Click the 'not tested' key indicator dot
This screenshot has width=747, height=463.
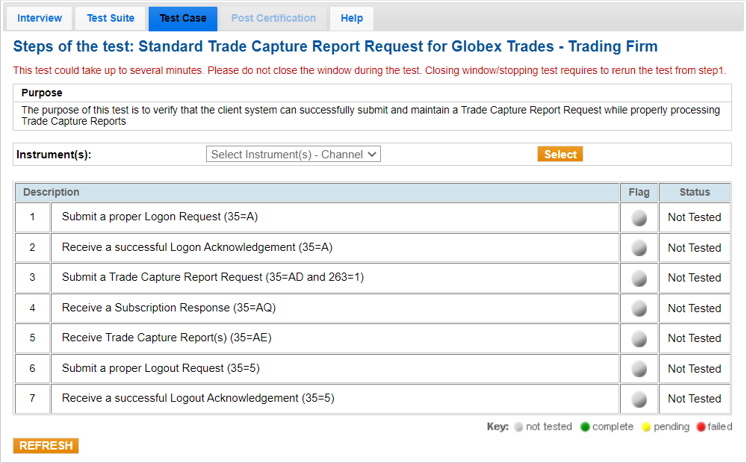click(518, 426)
